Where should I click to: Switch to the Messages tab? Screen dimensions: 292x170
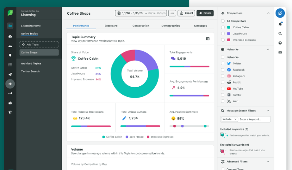click(x=200, y=26)
